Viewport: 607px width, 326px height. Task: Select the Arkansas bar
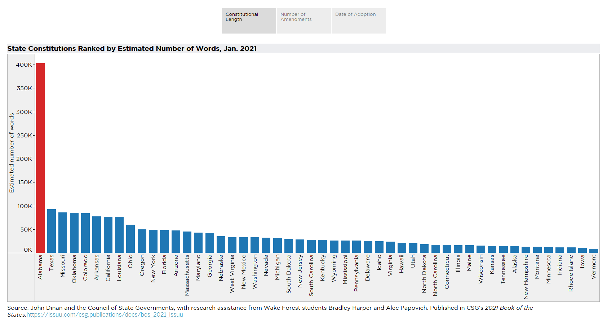[97, 235]
